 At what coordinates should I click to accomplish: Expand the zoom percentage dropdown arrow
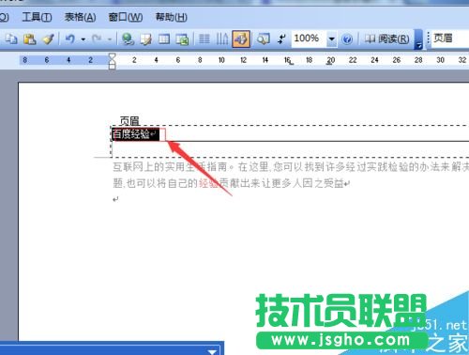tap(331, 39)
